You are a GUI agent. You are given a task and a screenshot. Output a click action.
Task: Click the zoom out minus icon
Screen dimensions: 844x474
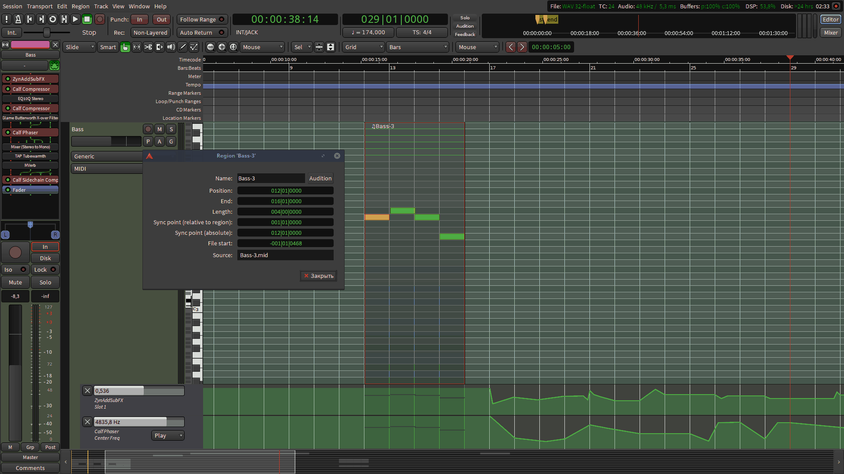pos(211,47)
